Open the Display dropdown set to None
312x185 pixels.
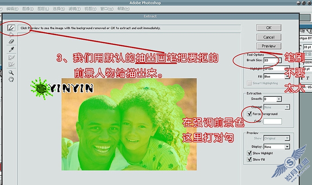[x=287, y=147]
